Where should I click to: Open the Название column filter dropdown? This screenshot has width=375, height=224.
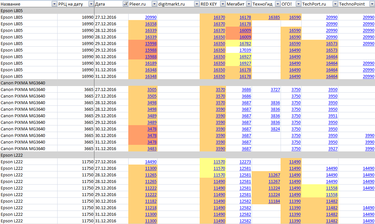[x=54, y=4]
